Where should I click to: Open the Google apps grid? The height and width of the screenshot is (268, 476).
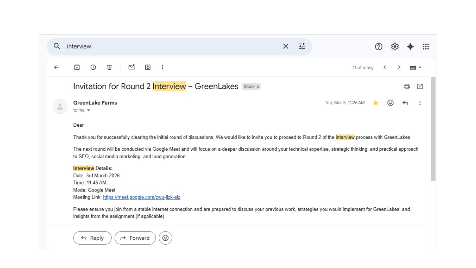426,46
